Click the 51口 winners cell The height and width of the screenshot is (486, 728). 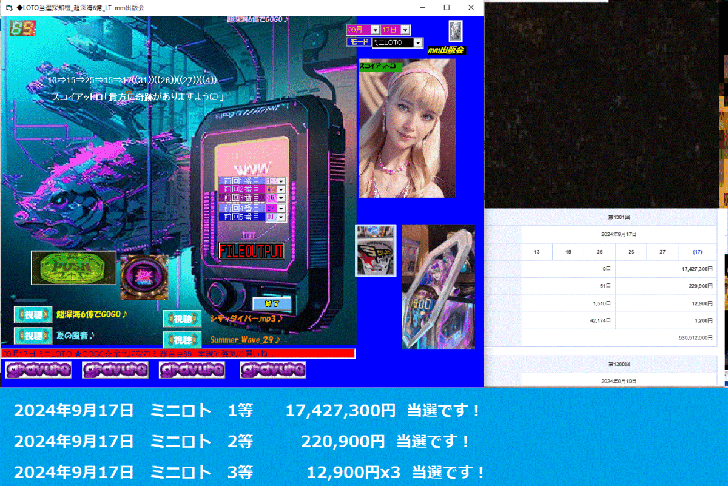pyautogui.click(x=568, y=286)
